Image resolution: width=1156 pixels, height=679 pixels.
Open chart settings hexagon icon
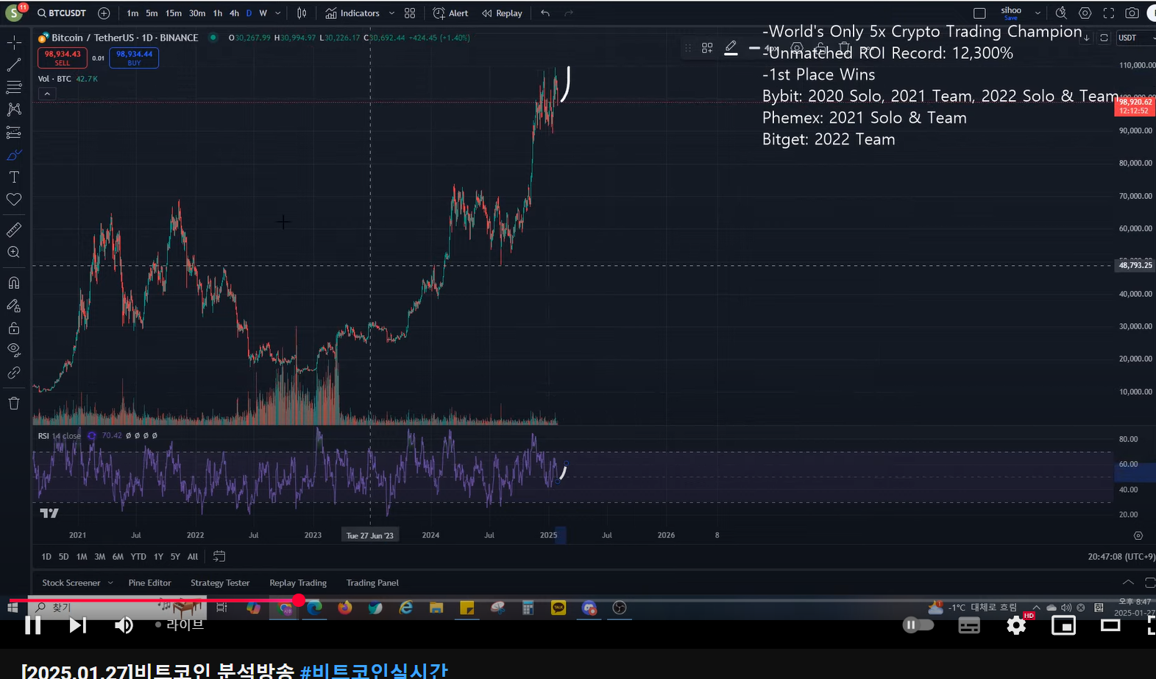click(x=1085, y=13)
